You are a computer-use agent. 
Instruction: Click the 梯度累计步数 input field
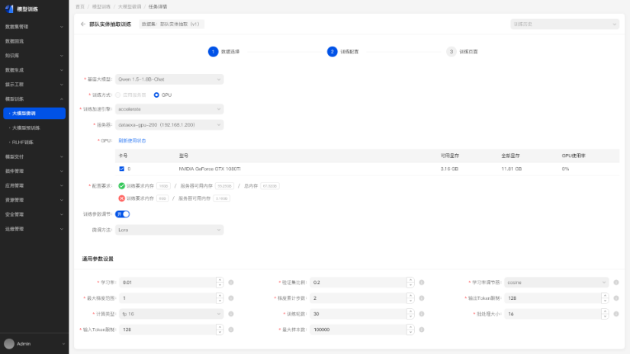pyautogui.click(x=357, y=298)
